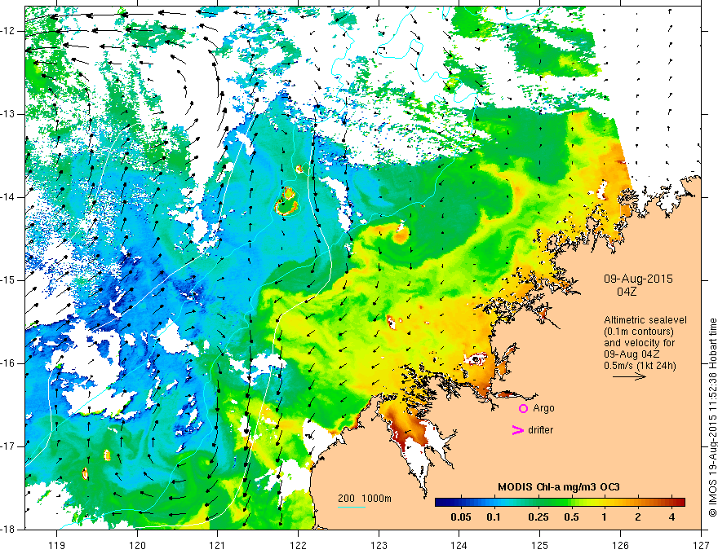Click the 0.5m/s velocity scale arrow
The image size is (718, 554).
tap(629, 376)
